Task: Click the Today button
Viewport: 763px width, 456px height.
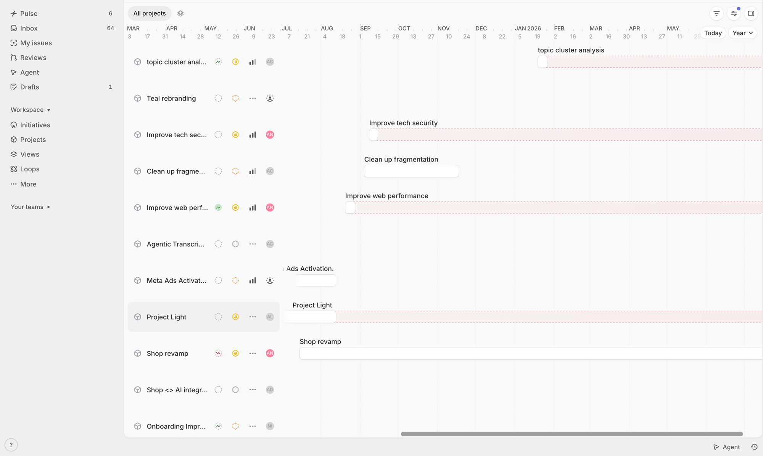Action: (713, 33)
